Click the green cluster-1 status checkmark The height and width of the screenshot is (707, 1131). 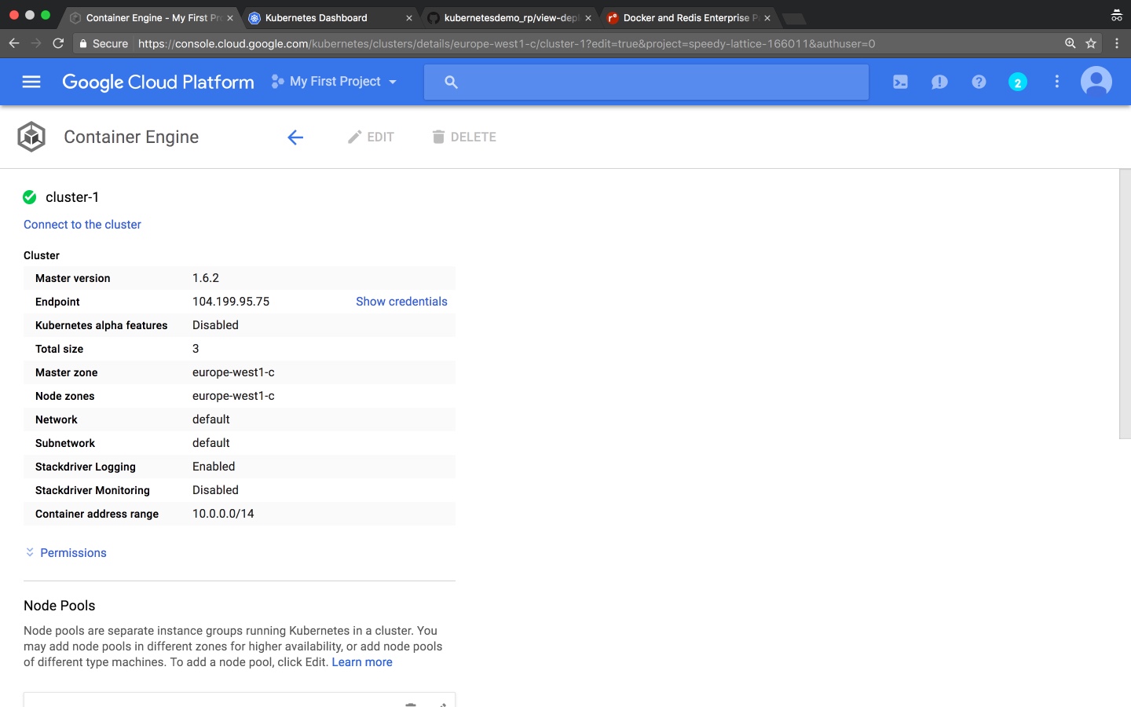point(30,197)
